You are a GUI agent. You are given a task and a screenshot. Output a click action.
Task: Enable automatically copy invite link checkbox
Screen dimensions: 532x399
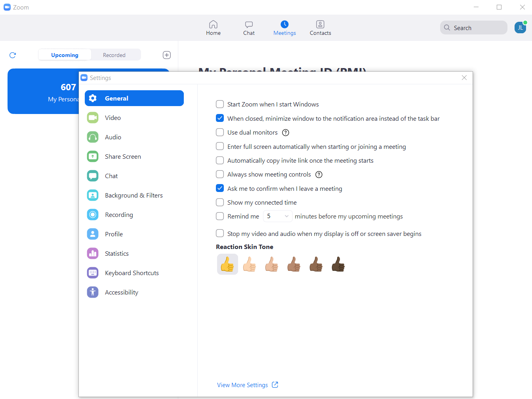[220, 160]
